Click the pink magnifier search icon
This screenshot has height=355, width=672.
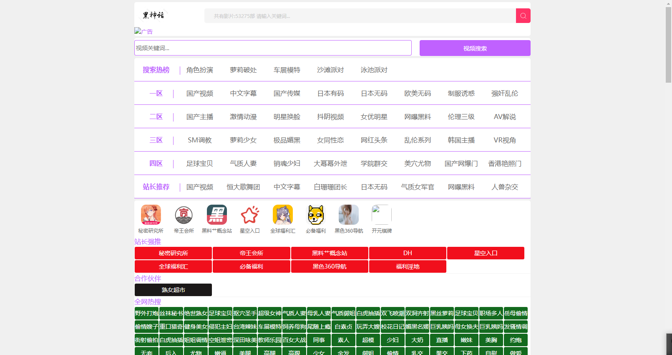[x=523, y=16]
